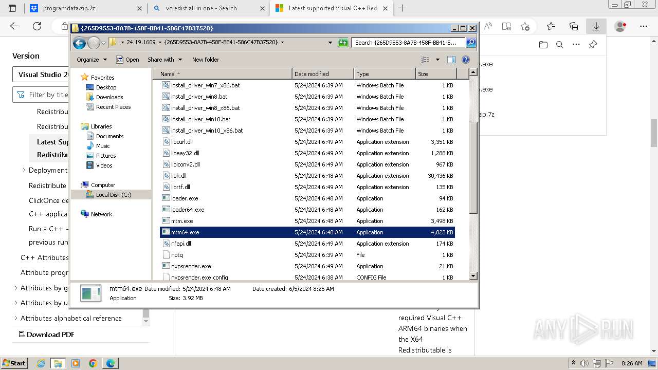This screenshot has width=658, height=370.
Task: Open downloads folder icon in panel
Action: pos(543,45)
